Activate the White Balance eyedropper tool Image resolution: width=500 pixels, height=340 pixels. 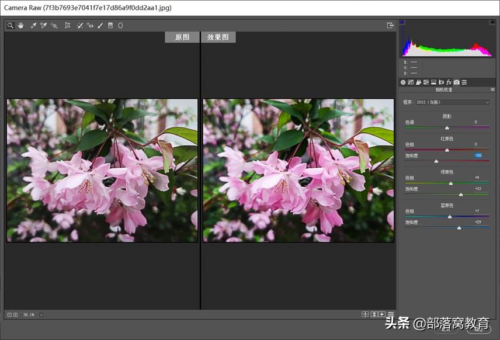[34, 25]
